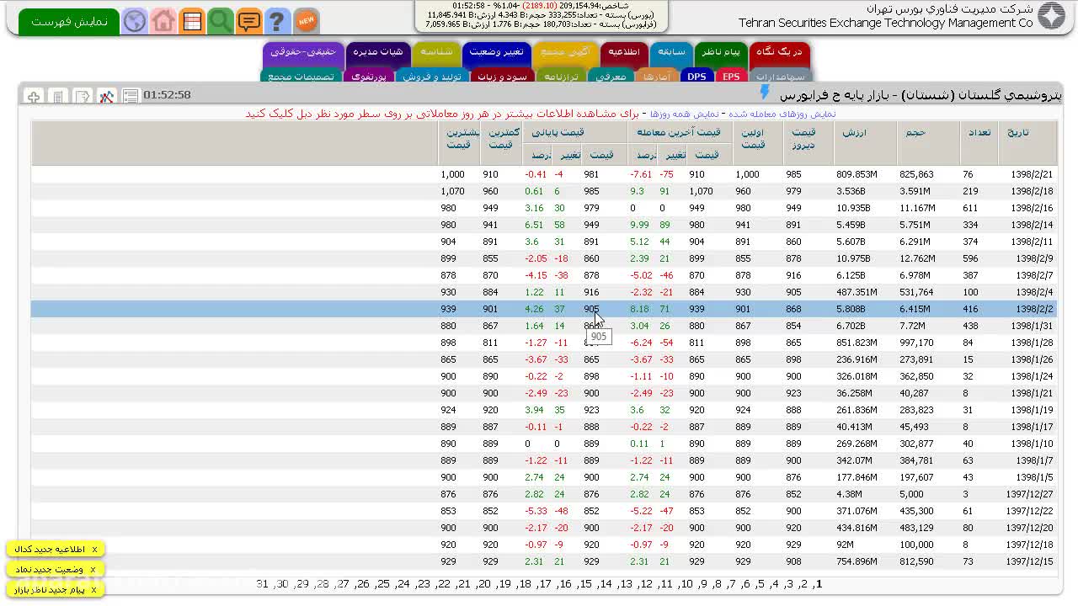Open the orange messages speech-bubble icon
1078x606 pixels.
249,21
